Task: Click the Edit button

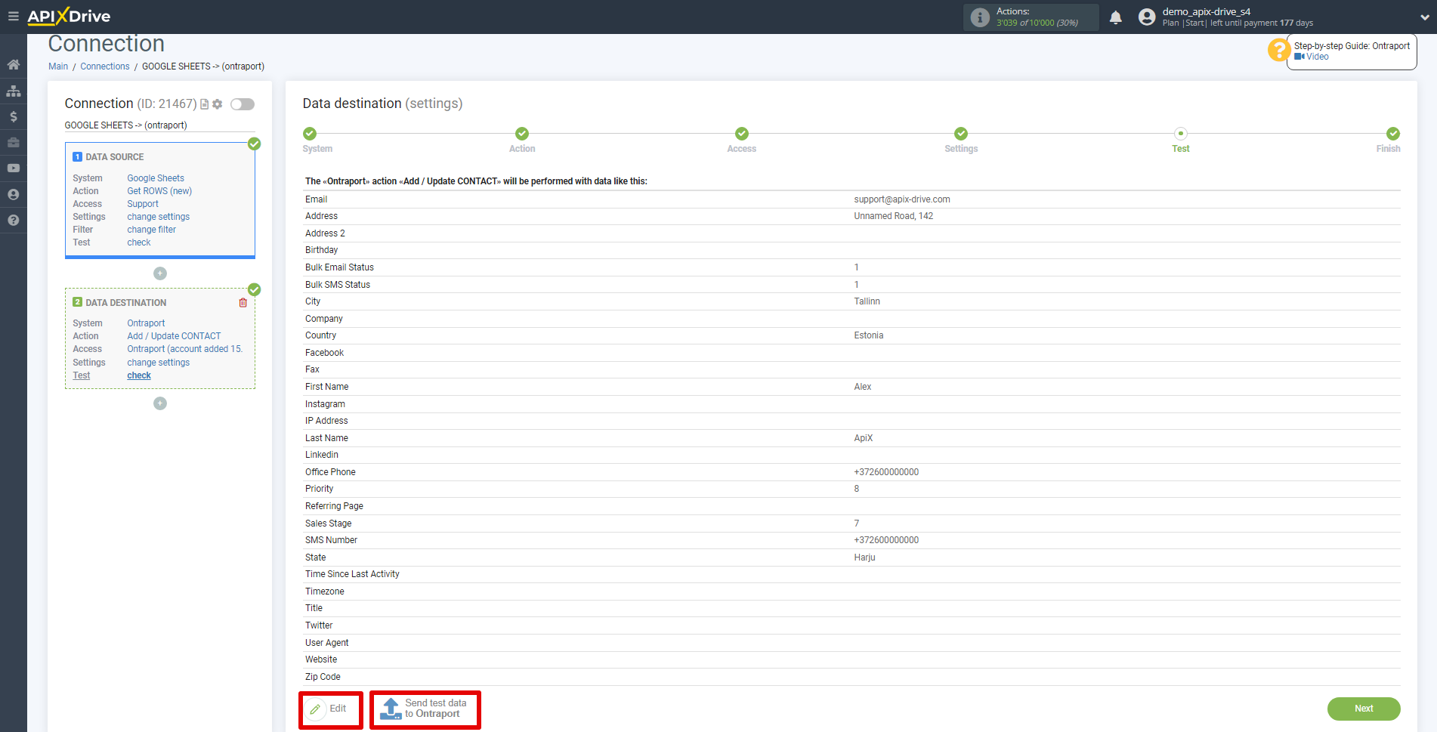Action: pos(330,709)
